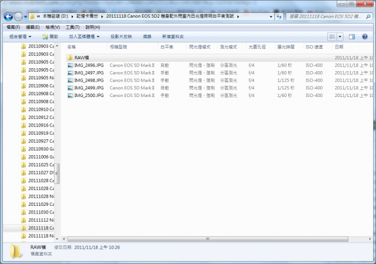376x264 pixels.
Task: Select the IMG_2499.JPG file icon
Action: click(70, 88)
